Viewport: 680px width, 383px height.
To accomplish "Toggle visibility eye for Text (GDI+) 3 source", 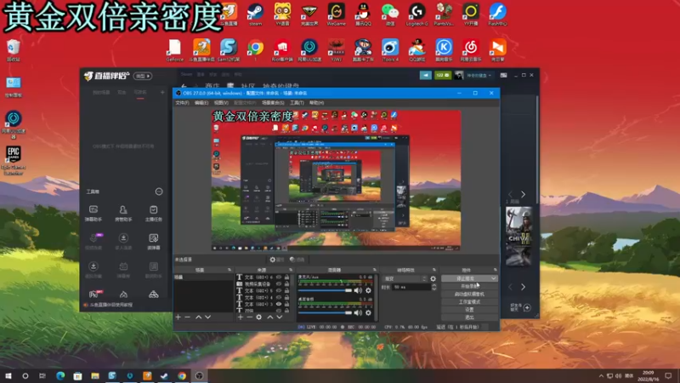I will click(x=279, y=305).
